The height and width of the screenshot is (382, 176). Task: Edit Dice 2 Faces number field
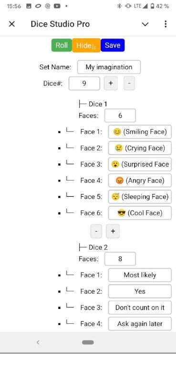120,259
